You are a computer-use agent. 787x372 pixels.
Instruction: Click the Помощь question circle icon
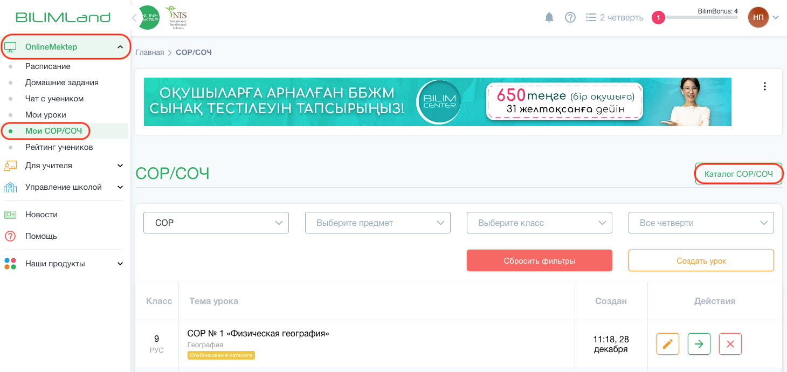click(x=10, y=236)
